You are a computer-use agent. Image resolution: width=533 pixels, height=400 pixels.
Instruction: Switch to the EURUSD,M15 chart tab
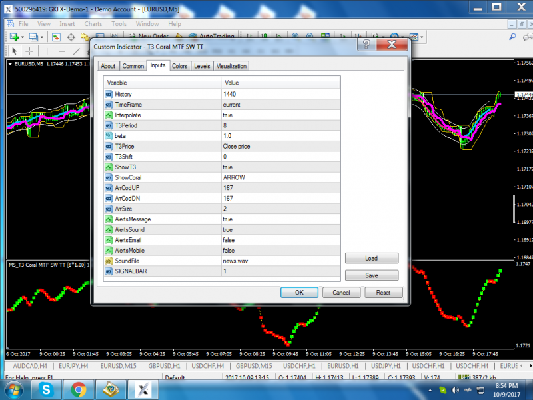(119, 366)
